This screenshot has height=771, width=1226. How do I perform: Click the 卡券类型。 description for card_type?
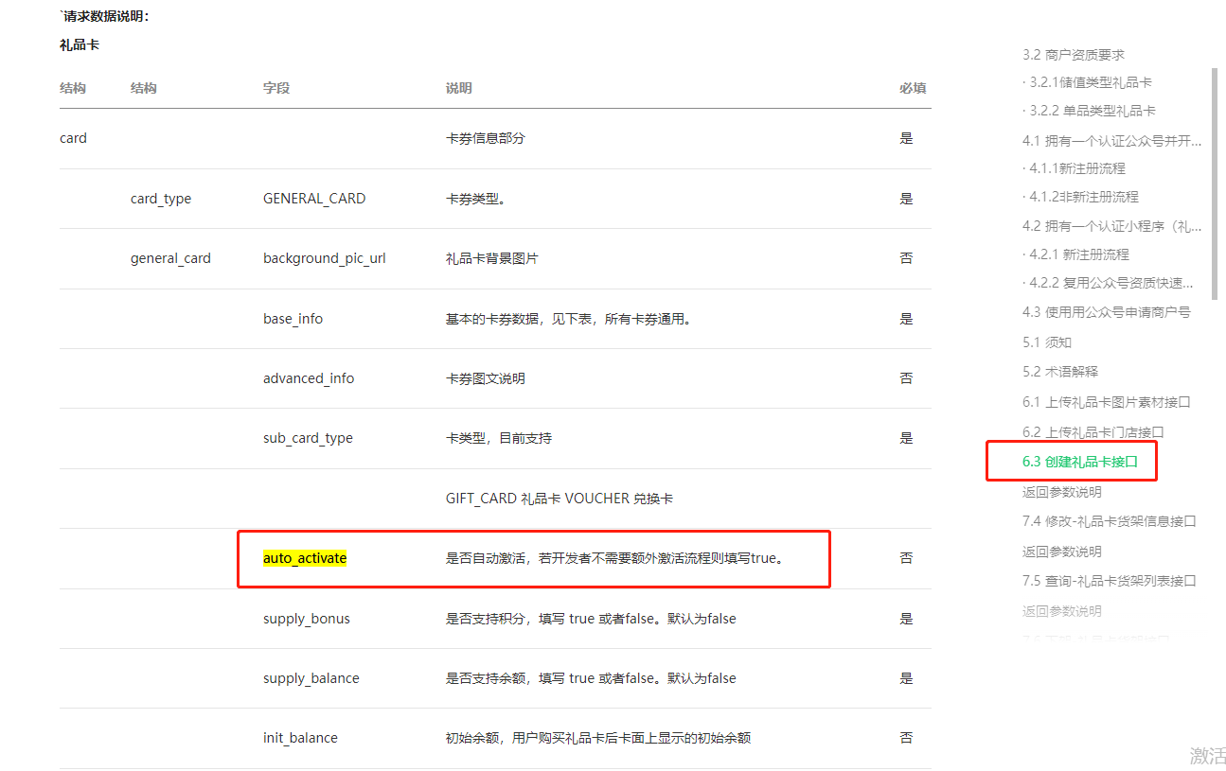pyautogui.click(x=475, y=199)
